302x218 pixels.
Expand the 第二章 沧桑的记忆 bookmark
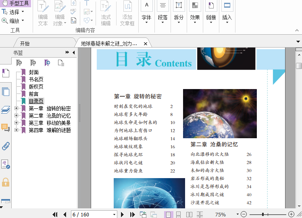(x=17, y=115)
